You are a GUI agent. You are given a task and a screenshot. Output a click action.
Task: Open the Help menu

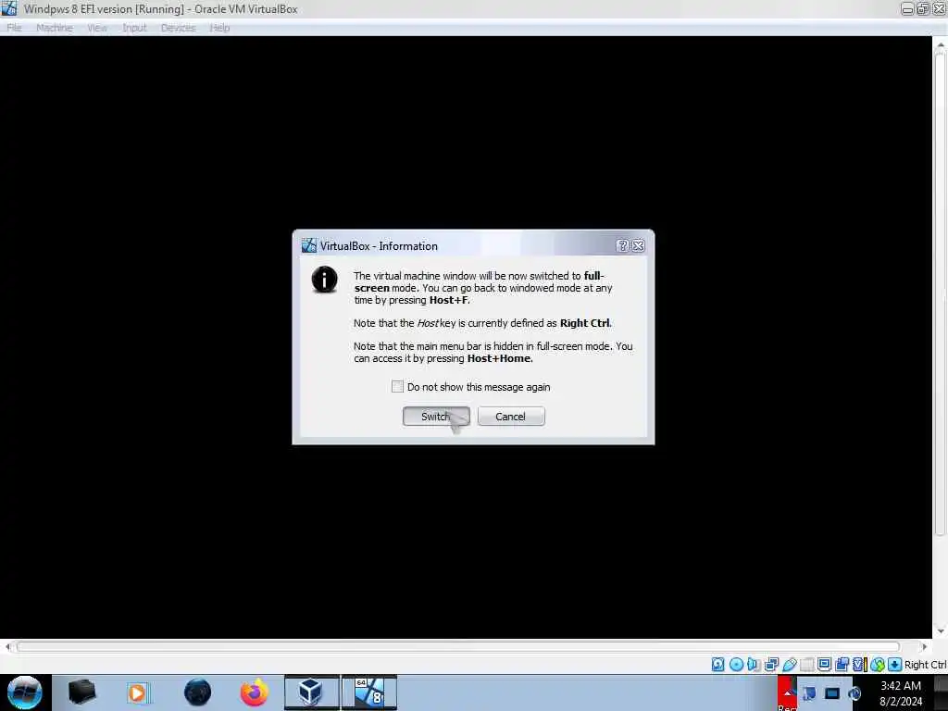point(219,28)
